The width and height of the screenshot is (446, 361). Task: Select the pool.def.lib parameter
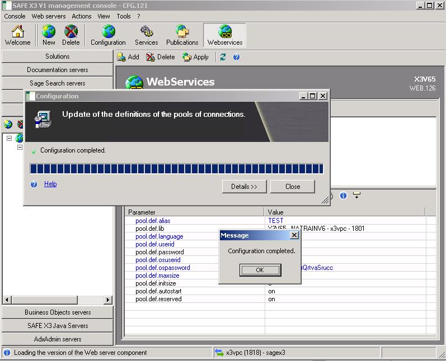(x=149, y=229)
